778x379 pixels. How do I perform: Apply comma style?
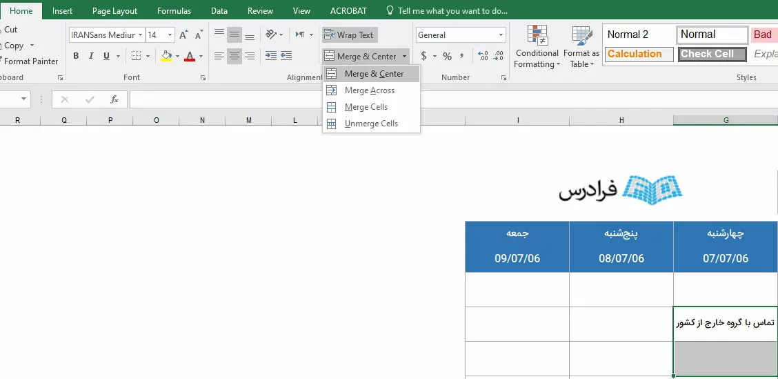click(x=462, y=56)
